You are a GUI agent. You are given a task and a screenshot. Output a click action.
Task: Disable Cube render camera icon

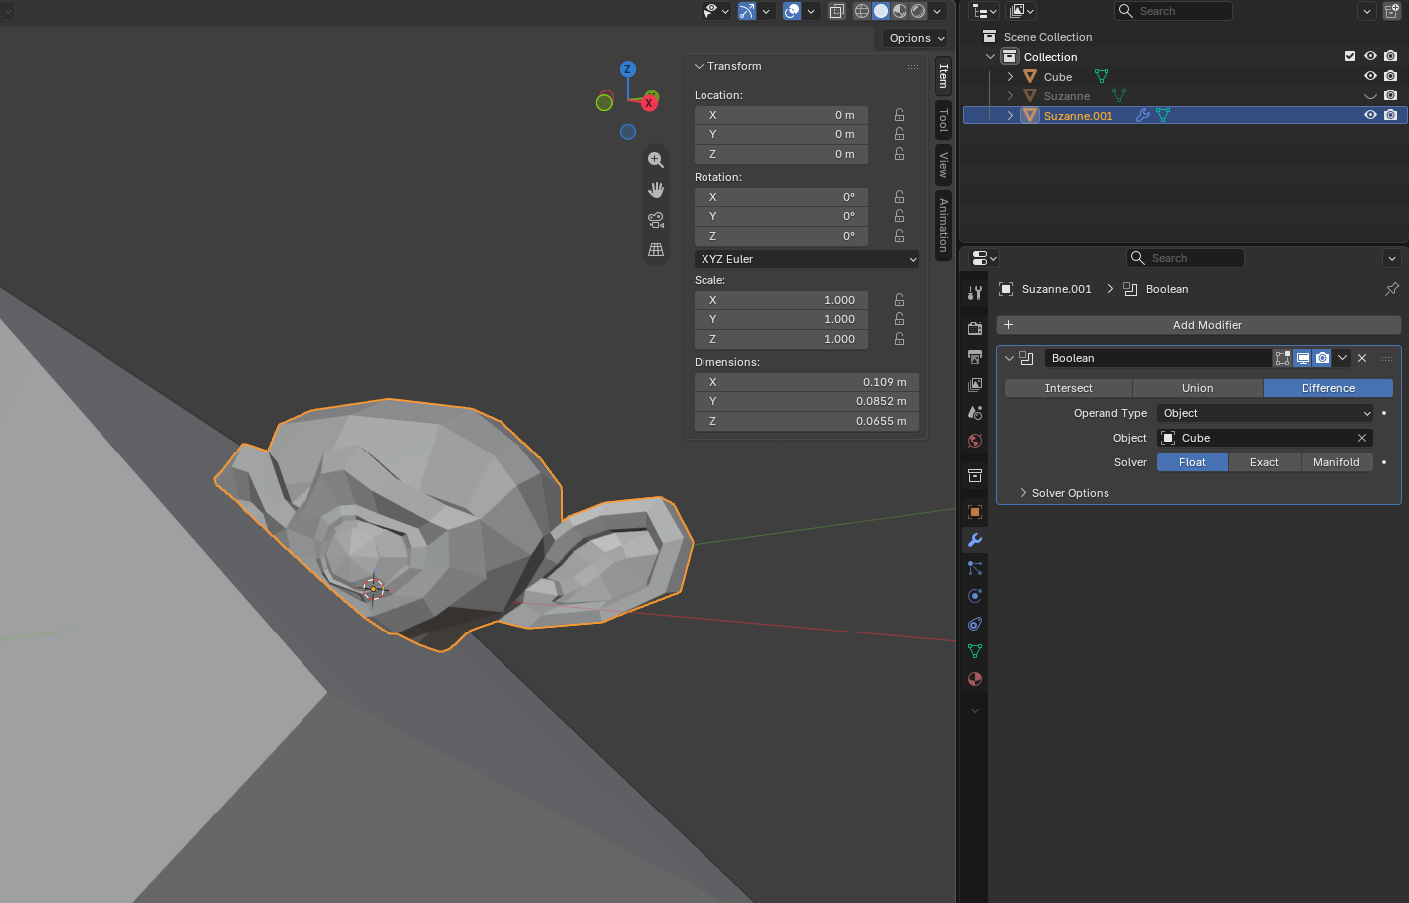pyautogui.click(x=1390, y=76)
